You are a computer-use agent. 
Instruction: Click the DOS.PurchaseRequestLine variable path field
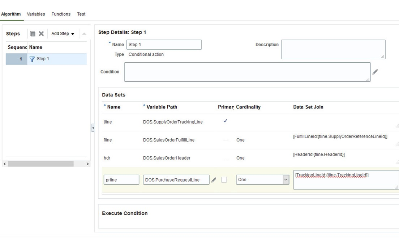pyautogui.click(x=176, y=180)
